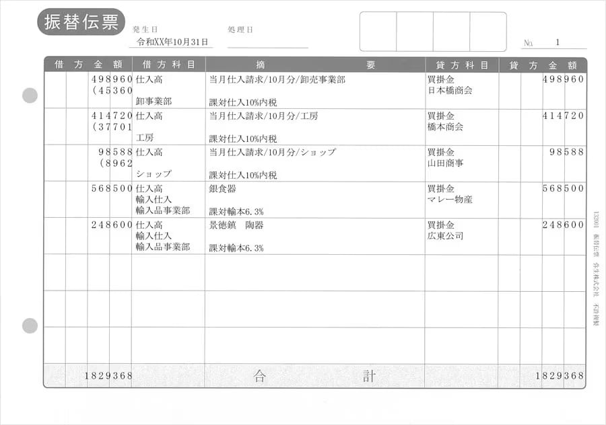Click 当月仕入請求/10月分/工房 description
The height and width of the screenshot is (425, 606).
(x=263, y=116)
